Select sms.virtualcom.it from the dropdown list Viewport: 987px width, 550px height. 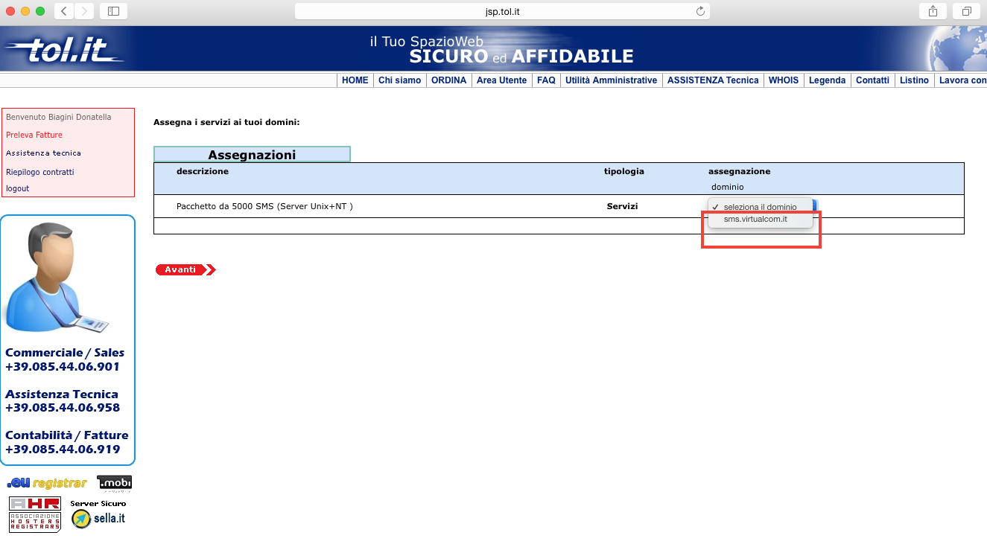coord(755,220)
